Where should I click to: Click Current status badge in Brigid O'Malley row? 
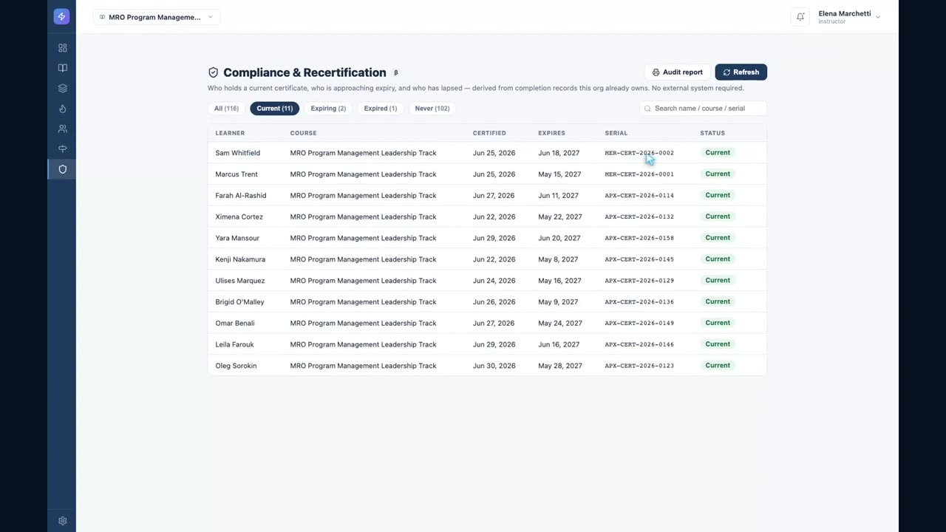click(x=718, y=301)
